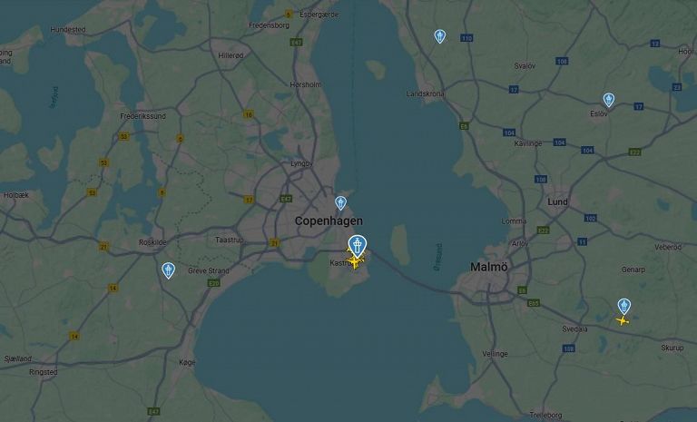Select the yellow aircraft at Kastrup
697x422 pixels.
pos(355,262)
